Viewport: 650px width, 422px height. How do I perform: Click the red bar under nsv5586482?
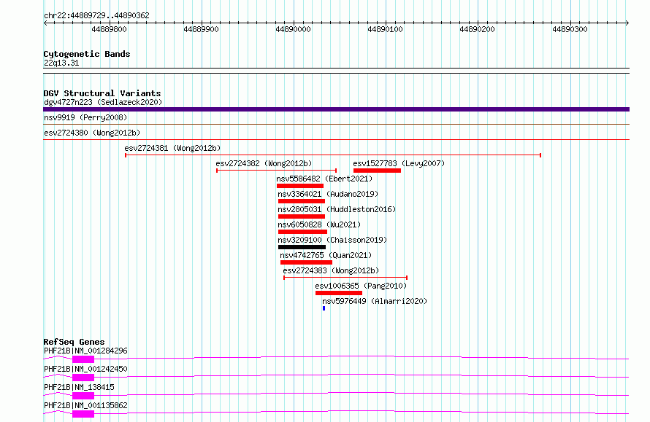point(300,186)
